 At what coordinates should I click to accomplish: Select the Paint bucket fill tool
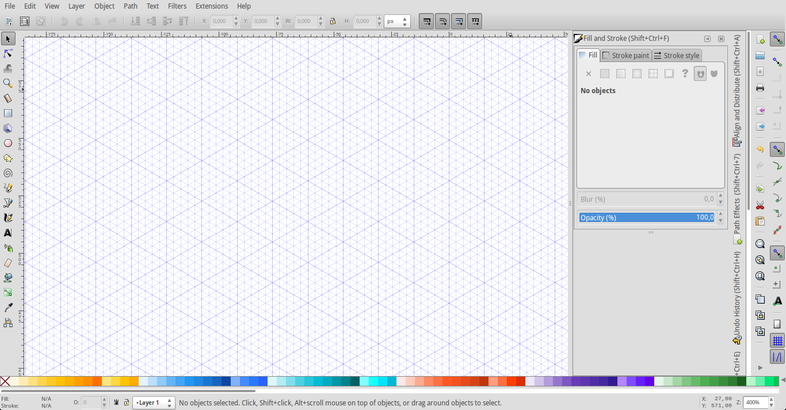coord(8,278)
